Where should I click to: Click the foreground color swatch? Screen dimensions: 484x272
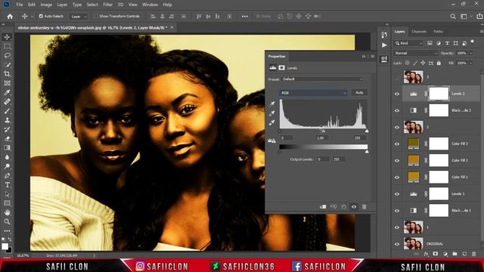point(5,246)
